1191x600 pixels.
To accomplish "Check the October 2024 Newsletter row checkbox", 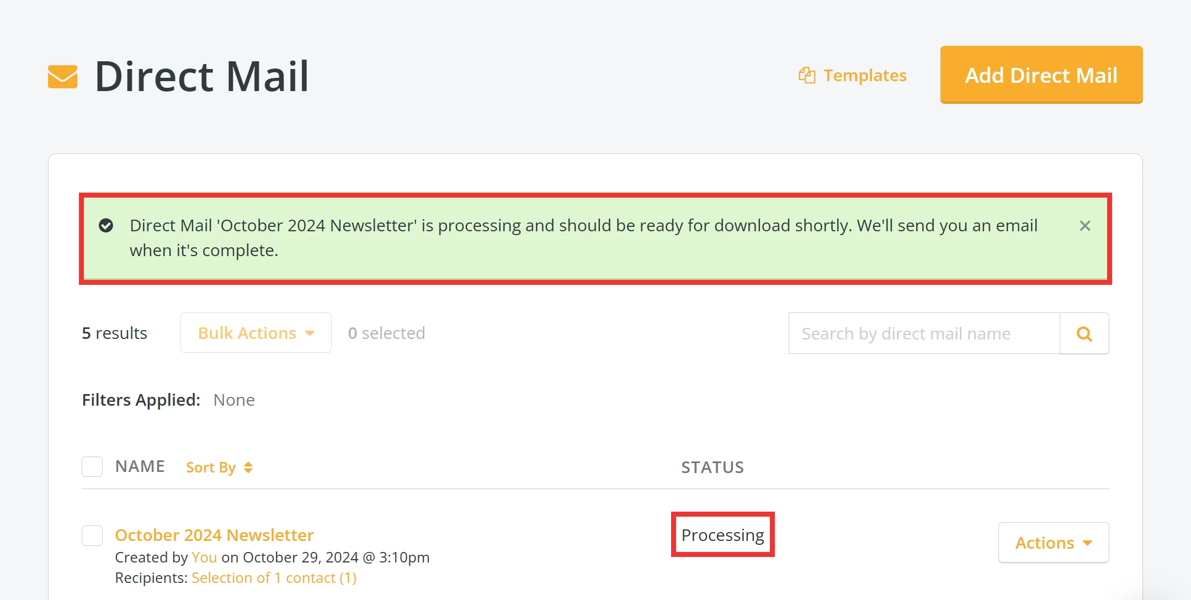I will 92,535.
